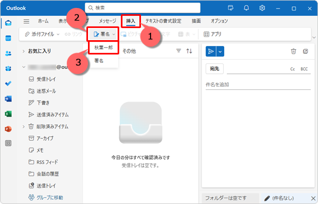Click the 件名を追加 subject field
318x204 pixels.
coord(258,85)
